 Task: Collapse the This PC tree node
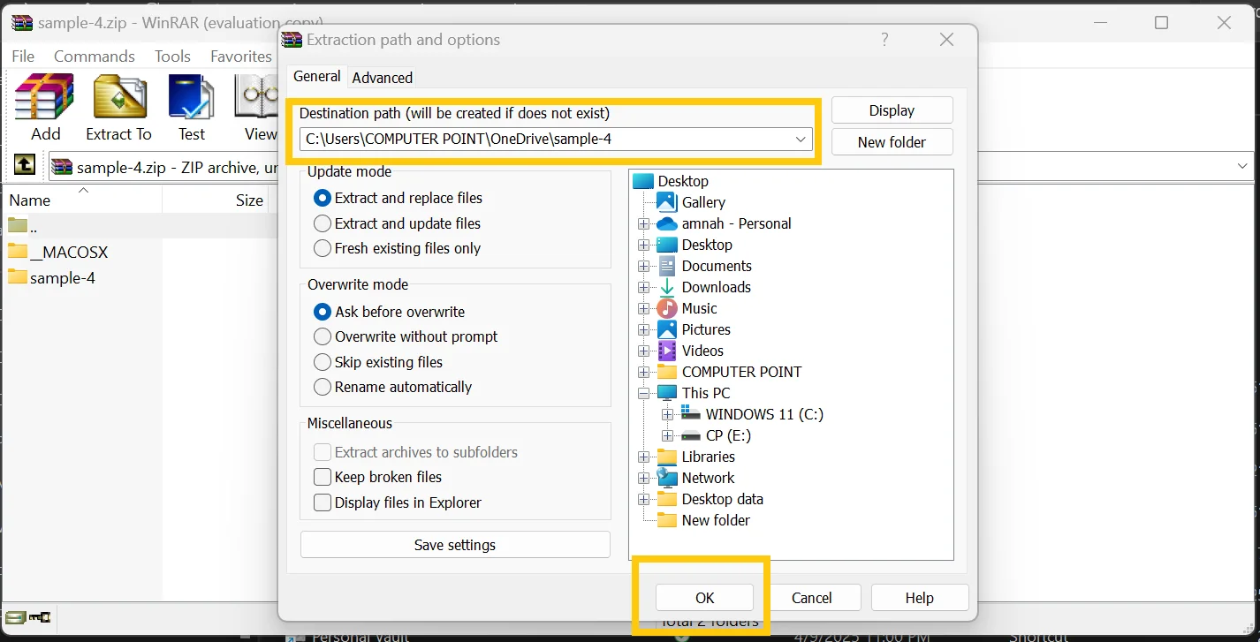click(x=643, y=393)
